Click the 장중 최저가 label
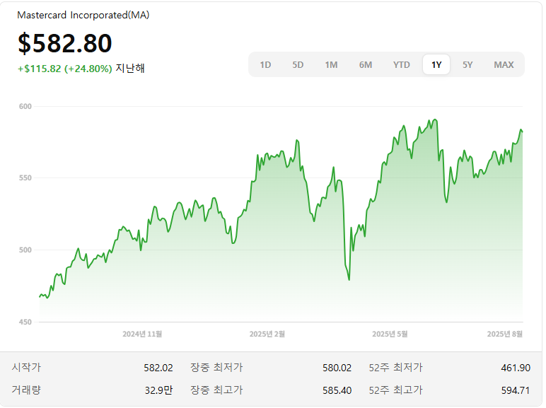Screen dimensions: 546x408 click(216, 367)
